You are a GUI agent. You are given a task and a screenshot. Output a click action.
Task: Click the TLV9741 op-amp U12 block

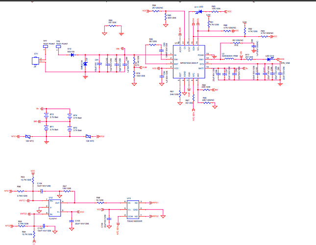pyautogui.click(x=57, y=207)
